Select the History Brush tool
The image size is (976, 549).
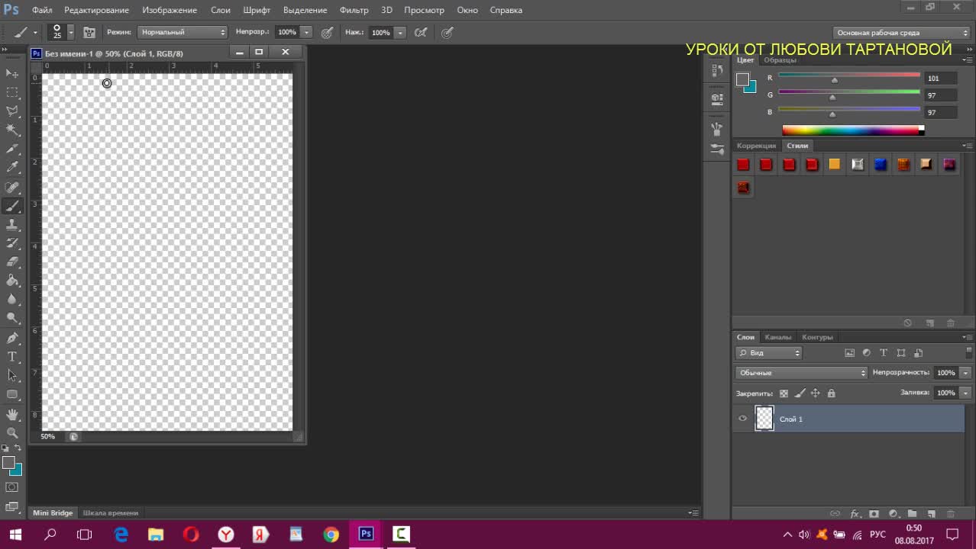(12, 243)
